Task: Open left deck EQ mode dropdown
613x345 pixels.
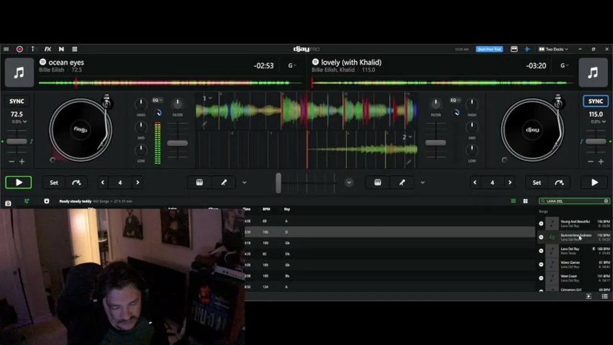Action: (157, 100)
